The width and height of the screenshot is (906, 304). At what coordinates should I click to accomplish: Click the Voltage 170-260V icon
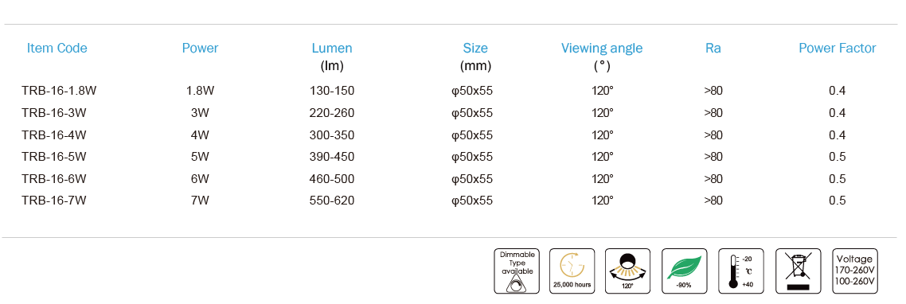[x=856, y=271]
